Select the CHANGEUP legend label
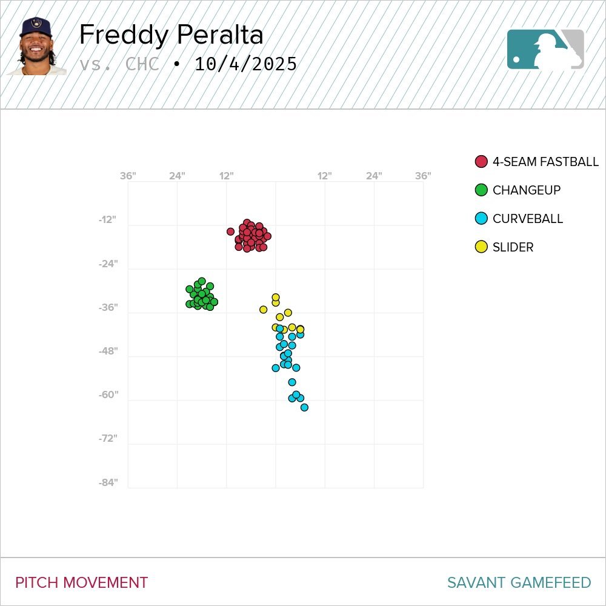The image size is (606, 606). 527,190
